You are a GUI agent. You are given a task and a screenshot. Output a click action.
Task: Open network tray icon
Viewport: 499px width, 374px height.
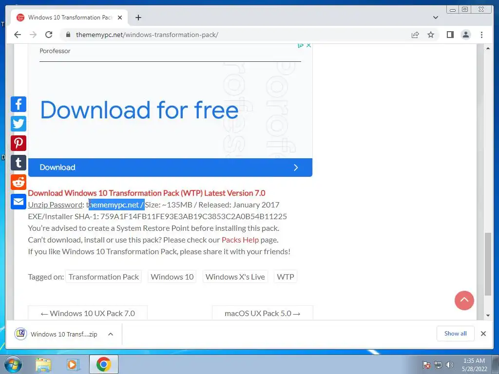click(x=438, y=365)
